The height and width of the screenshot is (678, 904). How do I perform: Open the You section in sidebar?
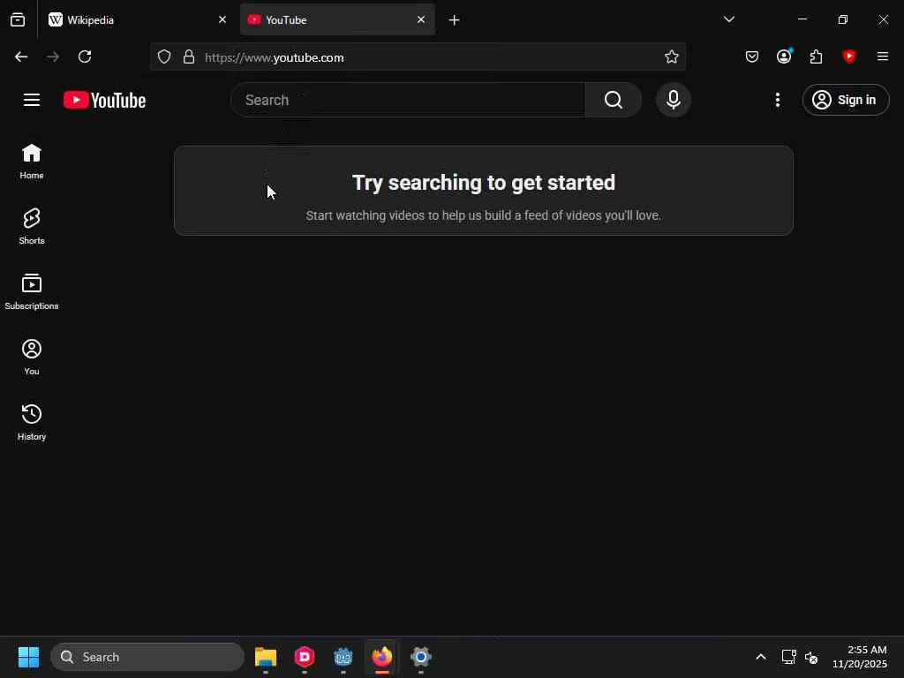point(32,357)
